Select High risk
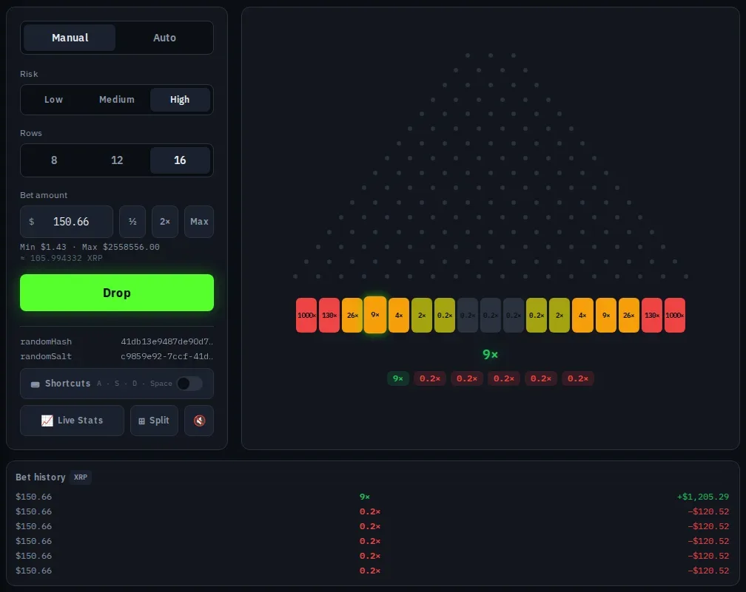Image resolution: width=746 pixels, height=592 pixels. coord(180,99)
